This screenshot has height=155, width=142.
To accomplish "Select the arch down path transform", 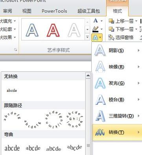I will click(x=33, y=124).
